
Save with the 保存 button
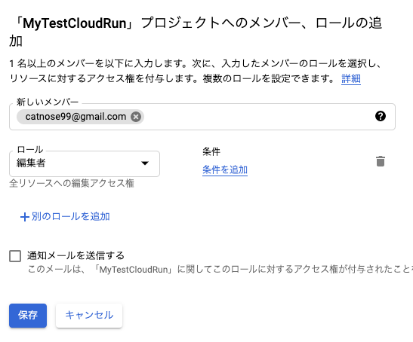click(x=28, y=316)
